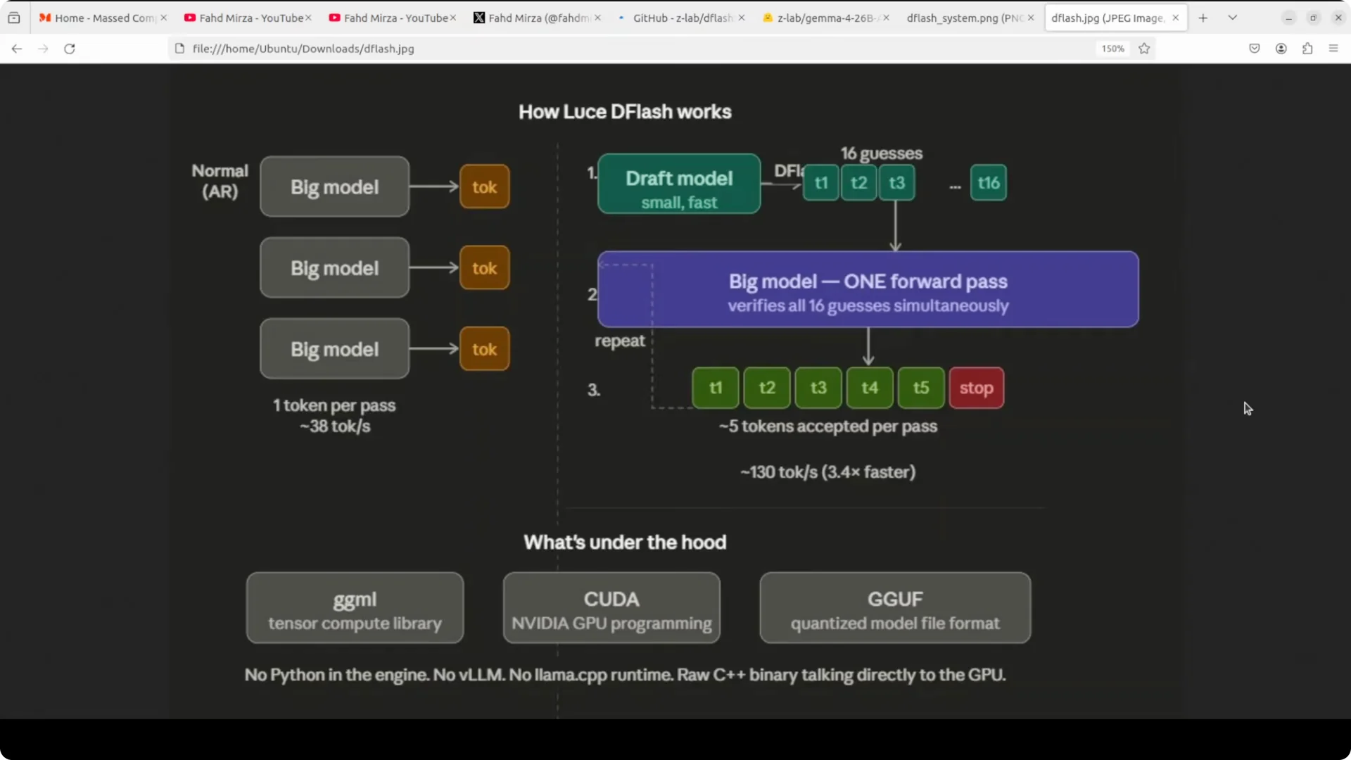Image resolution: width=1351 pixels, height=760 pixels.
Task: Close the dflash.jpg image tab
Action: [x=1175, y=18]
